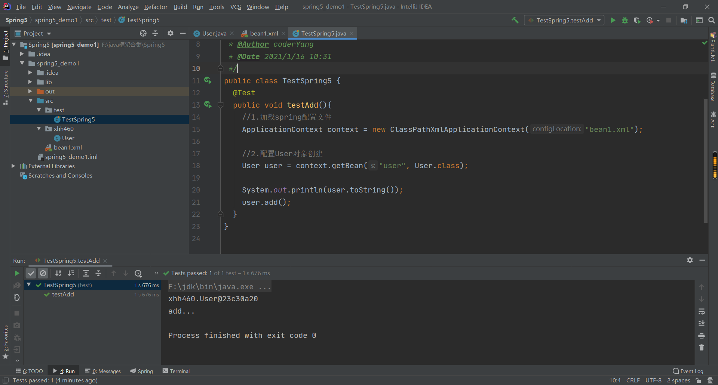
Task: Toggle the PlantUML tool window stripe button
Action: [x=713, y=47]
